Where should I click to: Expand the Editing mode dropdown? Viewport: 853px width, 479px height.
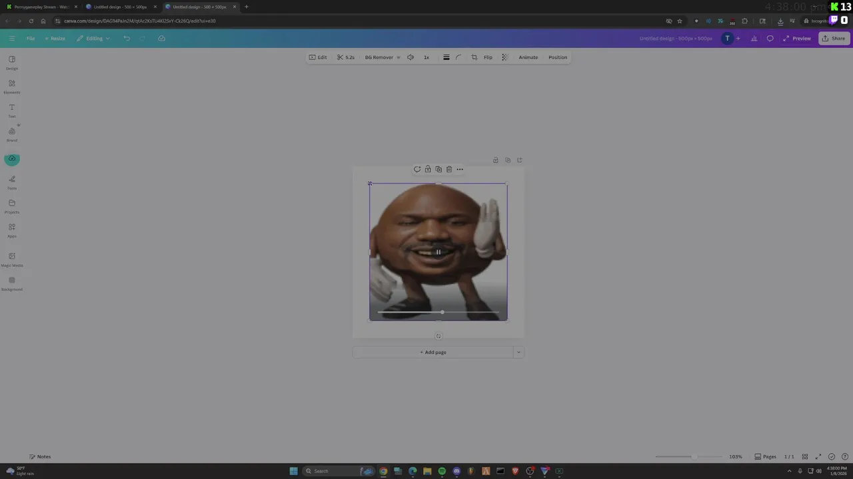93,39
